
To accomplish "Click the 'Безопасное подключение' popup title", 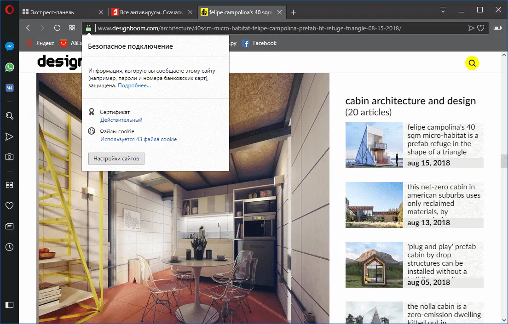I will point(131,46).
